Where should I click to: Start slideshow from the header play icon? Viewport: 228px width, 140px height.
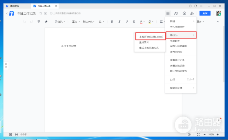tap(184, 13)
